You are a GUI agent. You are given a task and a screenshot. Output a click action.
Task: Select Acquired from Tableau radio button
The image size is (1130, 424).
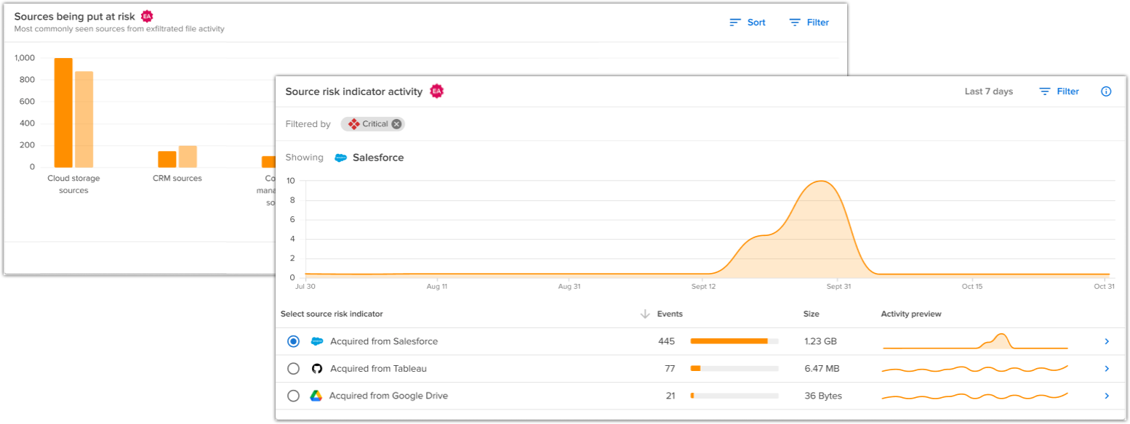pyautogui.click(x=293, y=369)
